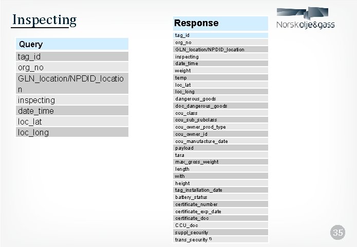This screenshot has height=247, width=357.
Task: Select the 'certificate_number' row
Action: click(220, 204)
